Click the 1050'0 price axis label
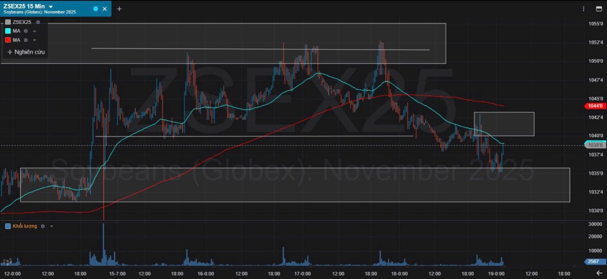This screenshot has width=607, height=279. tap(595, 61)
